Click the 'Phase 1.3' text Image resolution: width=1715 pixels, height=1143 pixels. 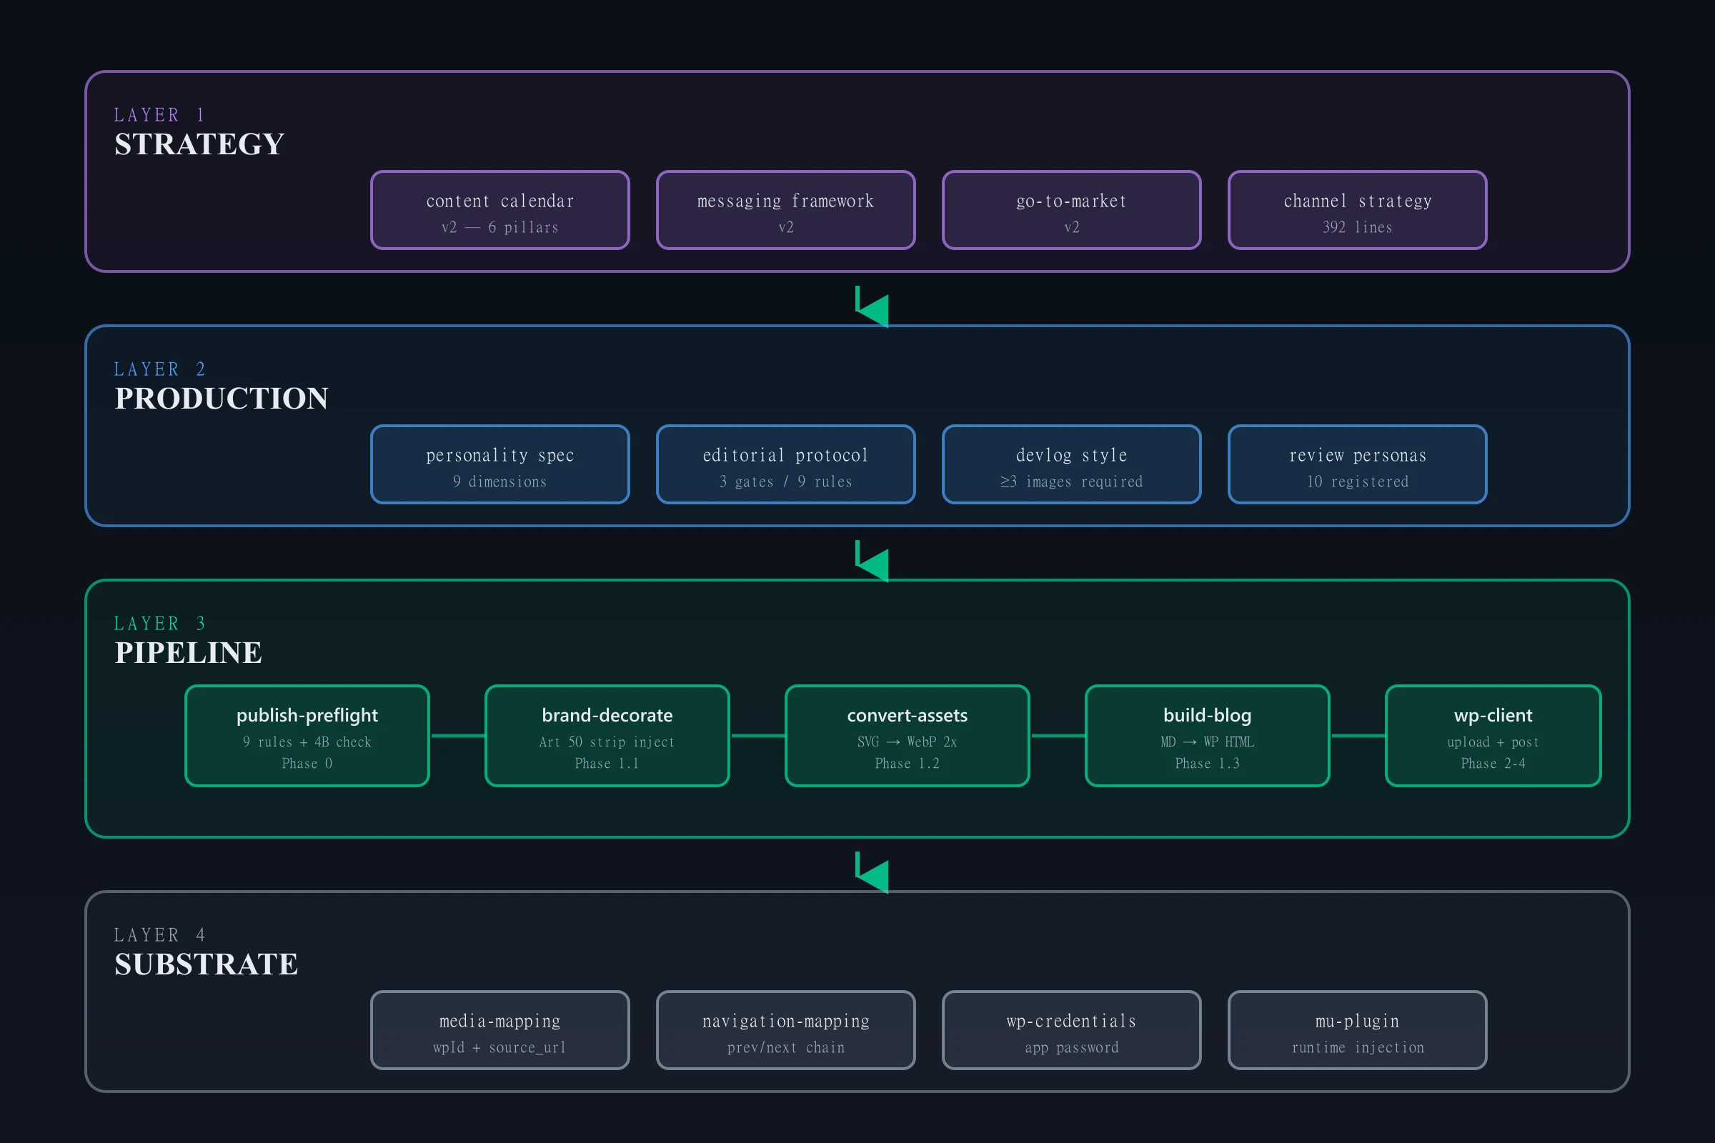(x=1208, y=763)
